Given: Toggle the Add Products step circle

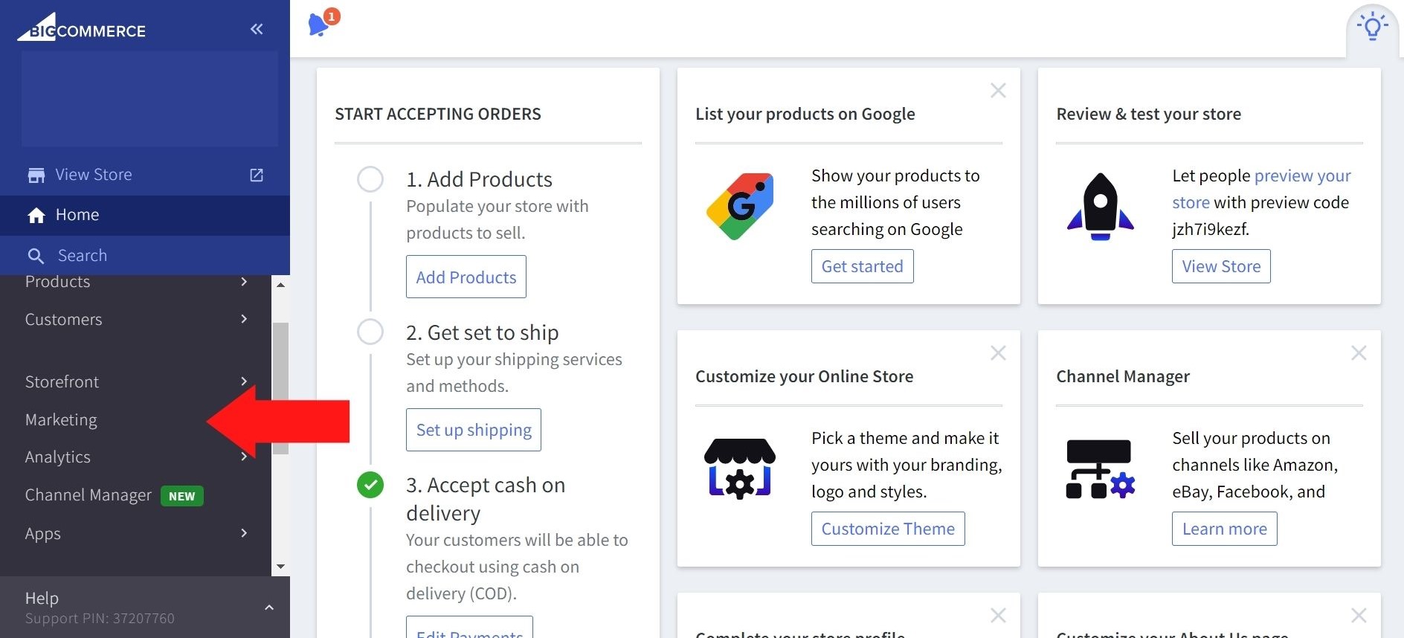Looking at the screenshot, I should click(x=370, y=179).
